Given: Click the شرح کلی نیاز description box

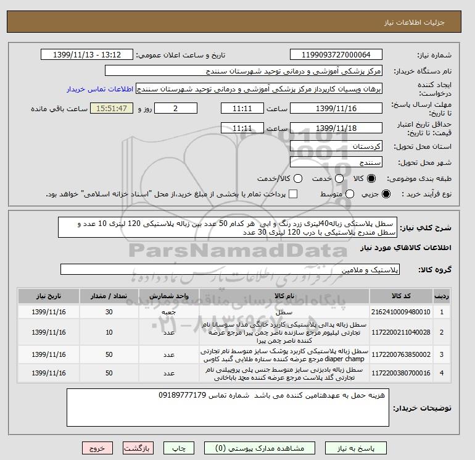Looking at the screenshot, I should click(228, 227).
